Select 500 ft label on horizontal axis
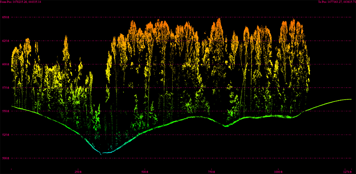Screen dimensions: 356x174 click(145, 172)
